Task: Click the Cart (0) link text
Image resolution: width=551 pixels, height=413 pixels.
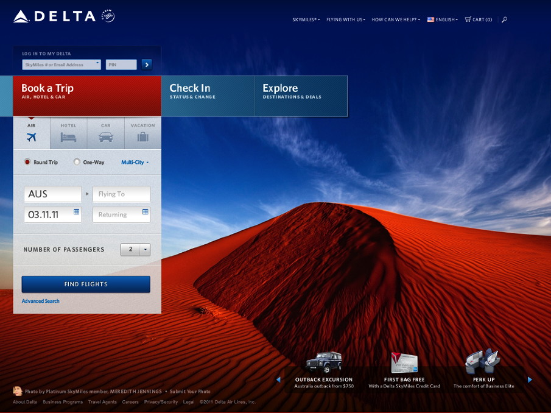Action: [482, 19]
